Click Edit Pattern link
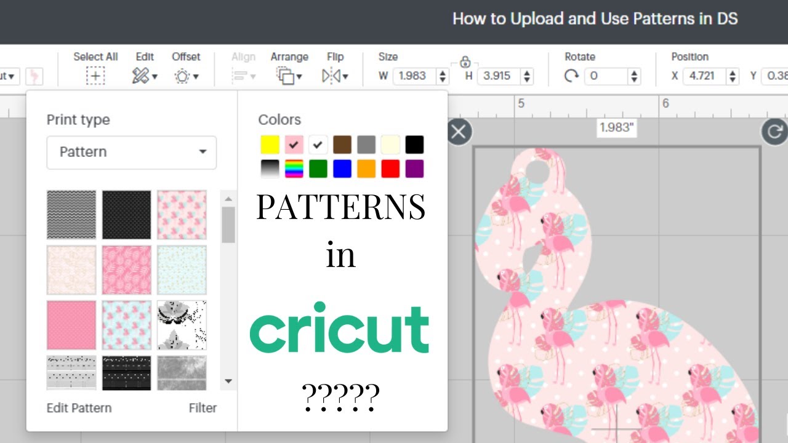This screenshot has height=443, width=788. click(x=79, y=408)
